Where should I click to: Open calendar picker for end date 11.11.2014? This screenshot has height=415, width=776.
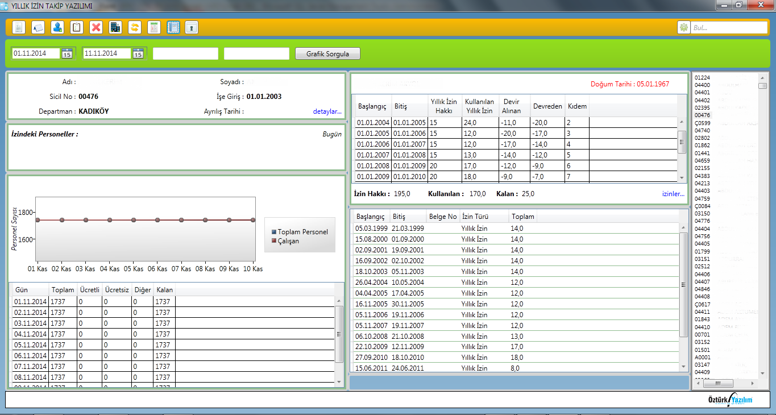pos(138,53)
